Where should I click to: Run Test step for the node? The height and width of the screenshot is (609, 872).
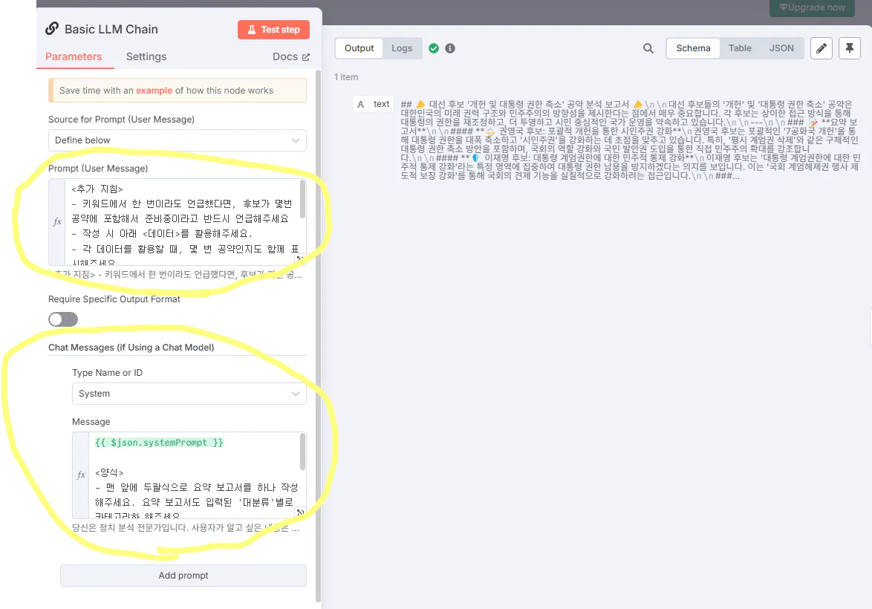click(273, 29)
